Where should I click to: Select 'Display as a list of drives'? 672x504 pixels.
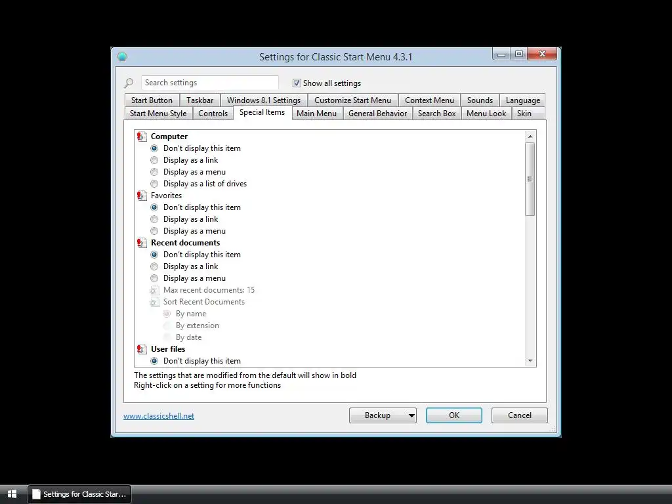[x=154, y=184]
